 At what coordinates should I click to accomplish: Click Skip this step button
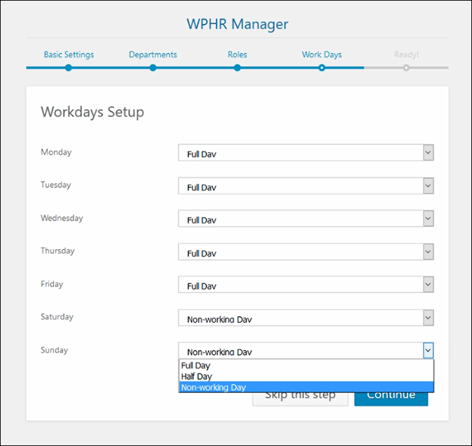click(300, 399)
